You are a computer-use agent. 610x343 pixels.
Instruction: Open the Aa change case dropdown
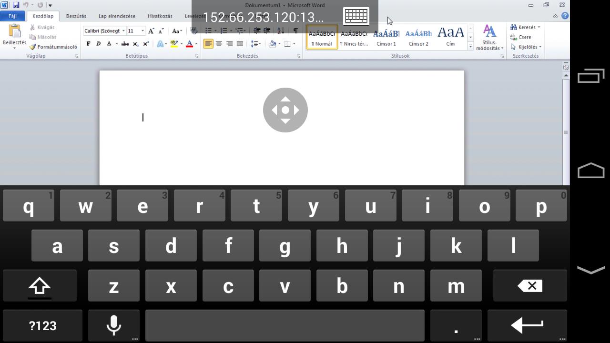[x=177, y=31]
